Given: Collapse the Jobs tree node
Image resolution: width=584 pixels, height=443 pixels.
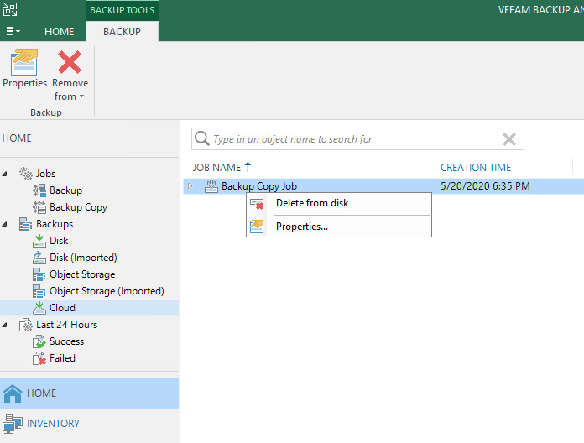Looking at the screenshot, I should 6,174.
